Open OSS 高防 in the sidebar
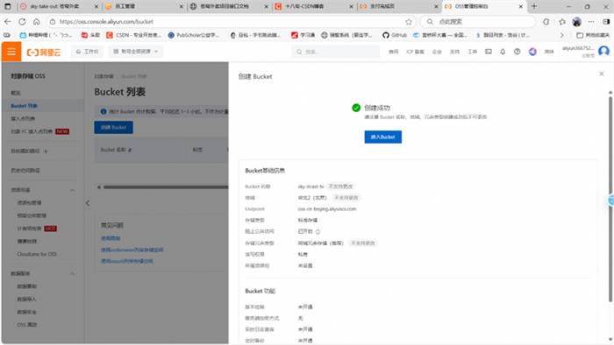 26,325
